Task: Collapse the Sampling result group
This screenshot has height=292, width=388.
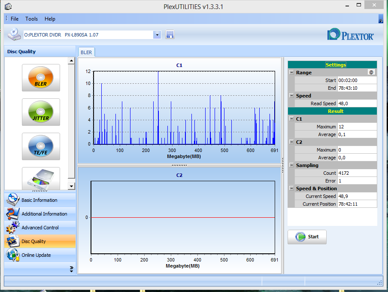Action: pyautogui.click(x=291, y=165)
